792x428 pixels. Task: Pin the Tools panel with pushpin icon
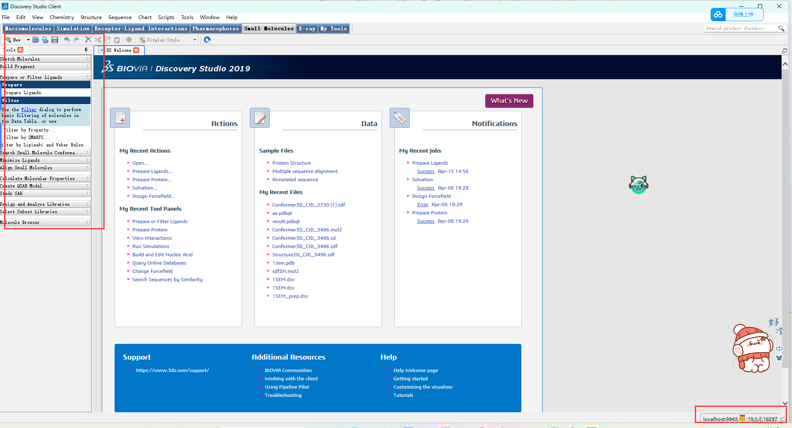[x=86, y=50]
